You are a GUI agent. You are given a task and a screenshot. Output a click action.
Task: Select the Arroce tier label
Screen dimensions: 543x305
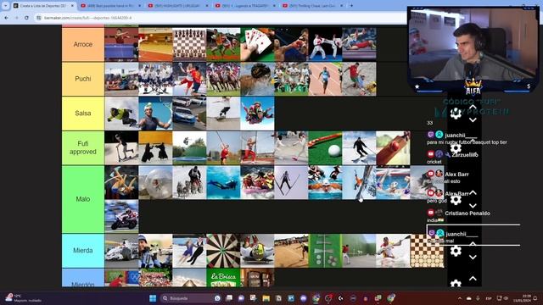(x=83, y=45)
